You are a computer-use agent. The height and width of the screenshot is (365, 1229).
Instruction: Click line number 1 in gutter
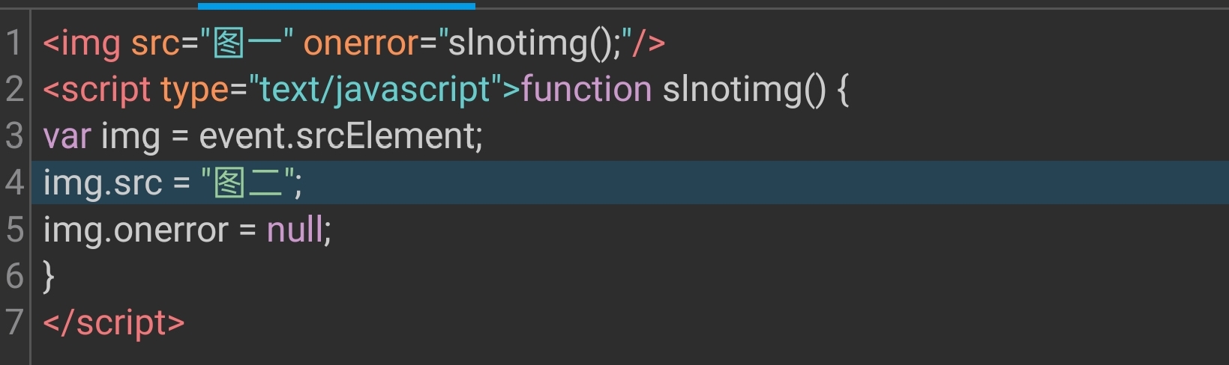click(x=14, y=43)
